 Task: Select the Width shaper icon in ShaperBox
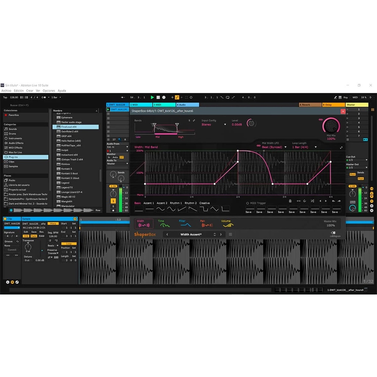click(144, 223)
